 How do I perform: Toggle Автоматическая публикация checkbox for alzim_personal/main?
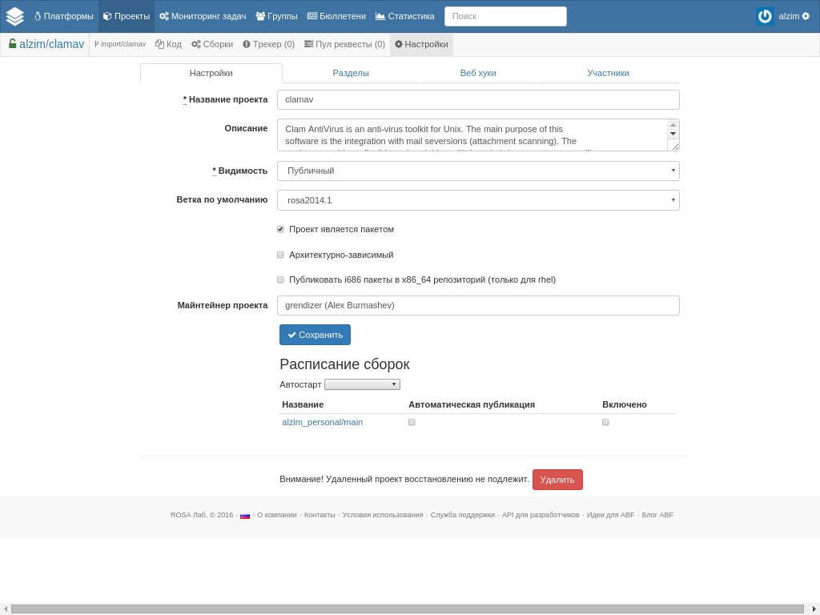tap(412, 422)
